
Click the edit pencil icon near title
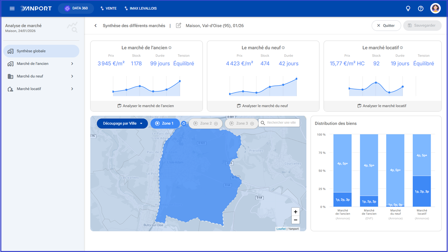(x=179, y=26)
